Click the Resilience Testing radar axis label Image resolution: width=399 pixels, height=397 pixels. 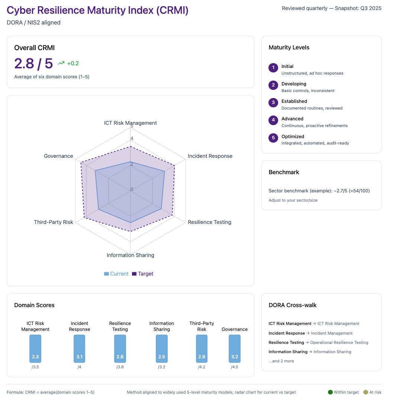pos(209,222)
